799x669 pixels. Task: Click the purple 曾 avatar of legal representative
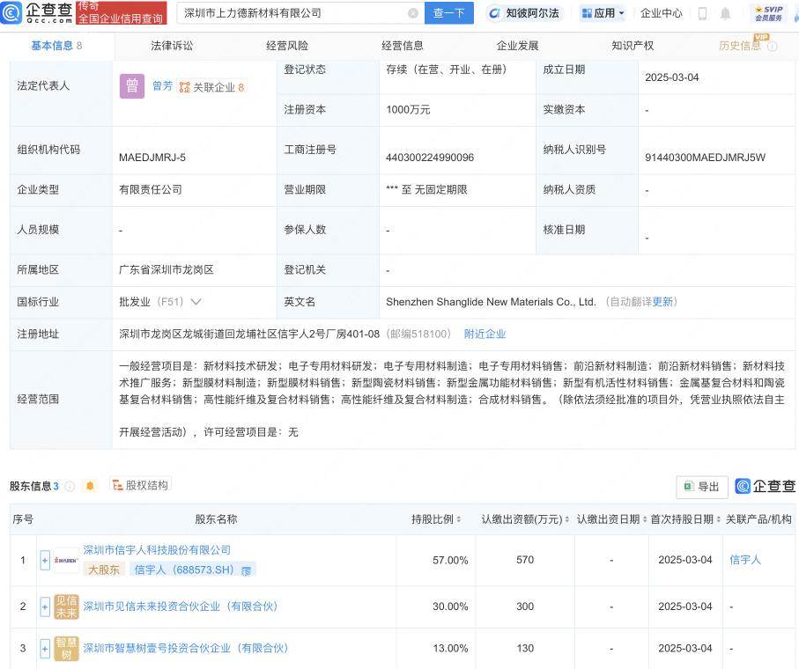point(132,86)
